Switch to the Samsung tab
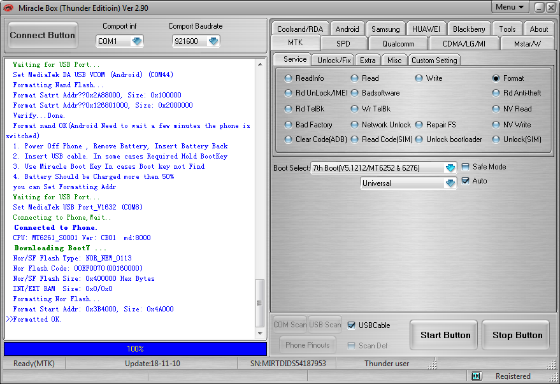 385,29
